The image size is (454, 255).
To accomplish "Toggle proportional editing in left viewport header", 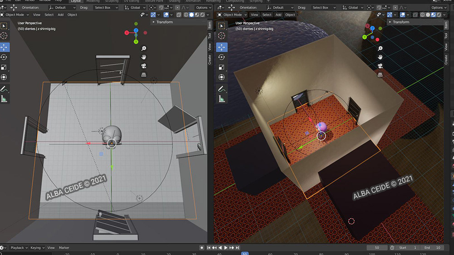I will tap(178, 8).
